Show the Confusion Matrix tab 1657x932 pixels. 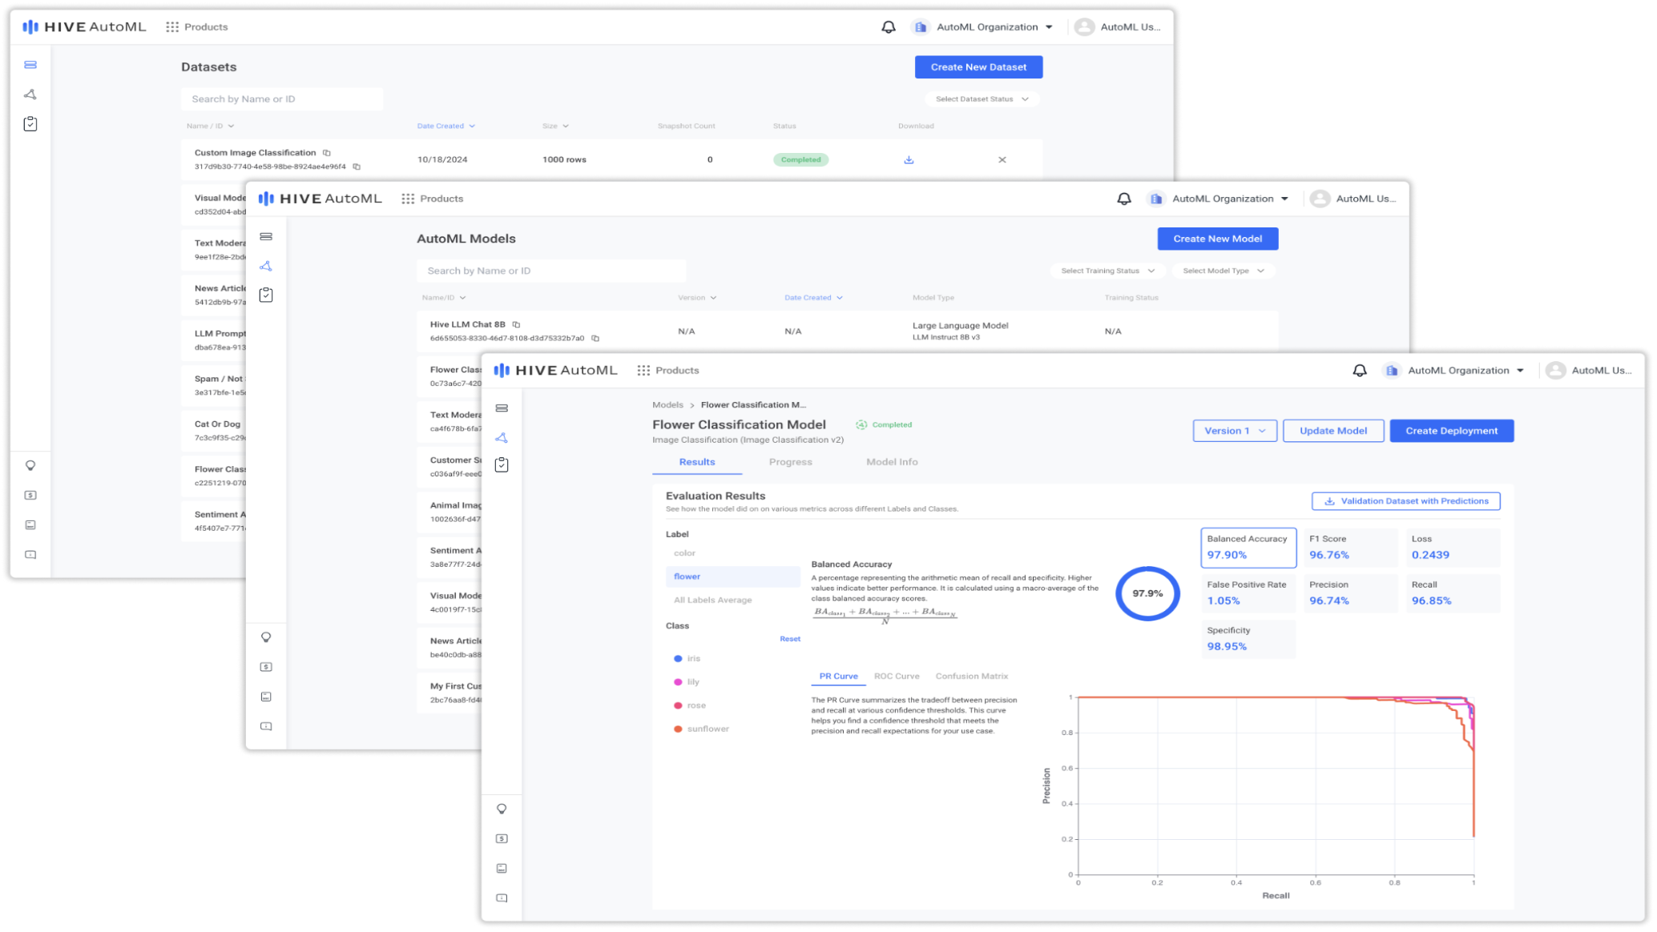pos(971,677)
